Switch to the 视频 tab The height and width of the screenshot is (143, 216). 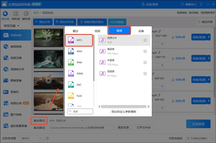[97, 31]
